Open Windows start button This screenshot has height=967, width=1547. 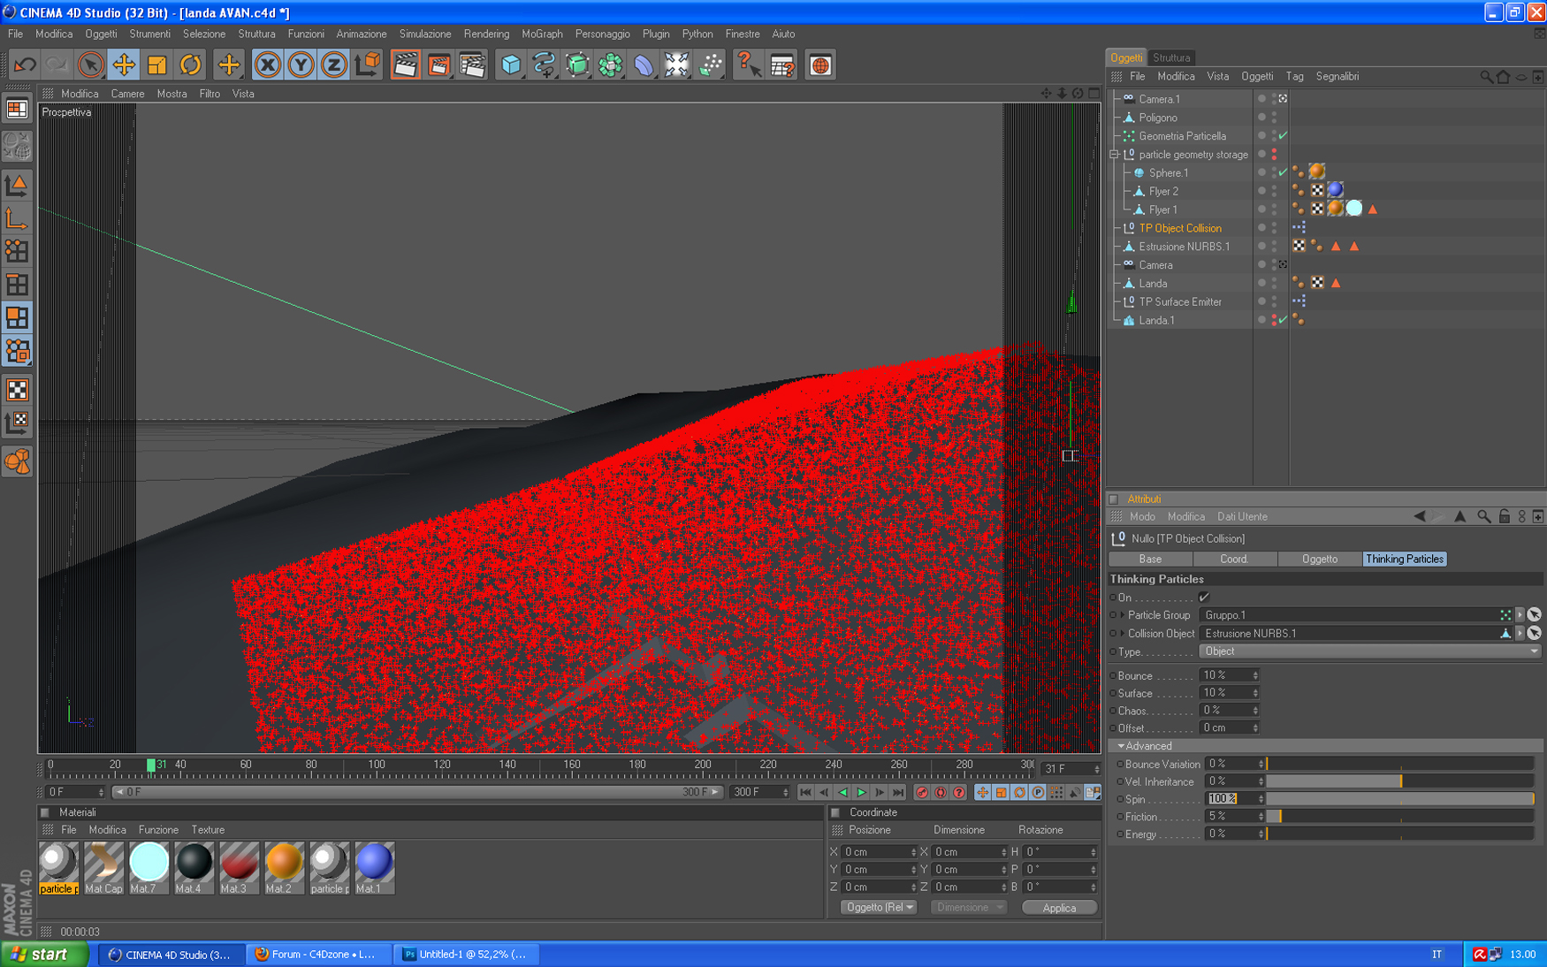[44, 955]
